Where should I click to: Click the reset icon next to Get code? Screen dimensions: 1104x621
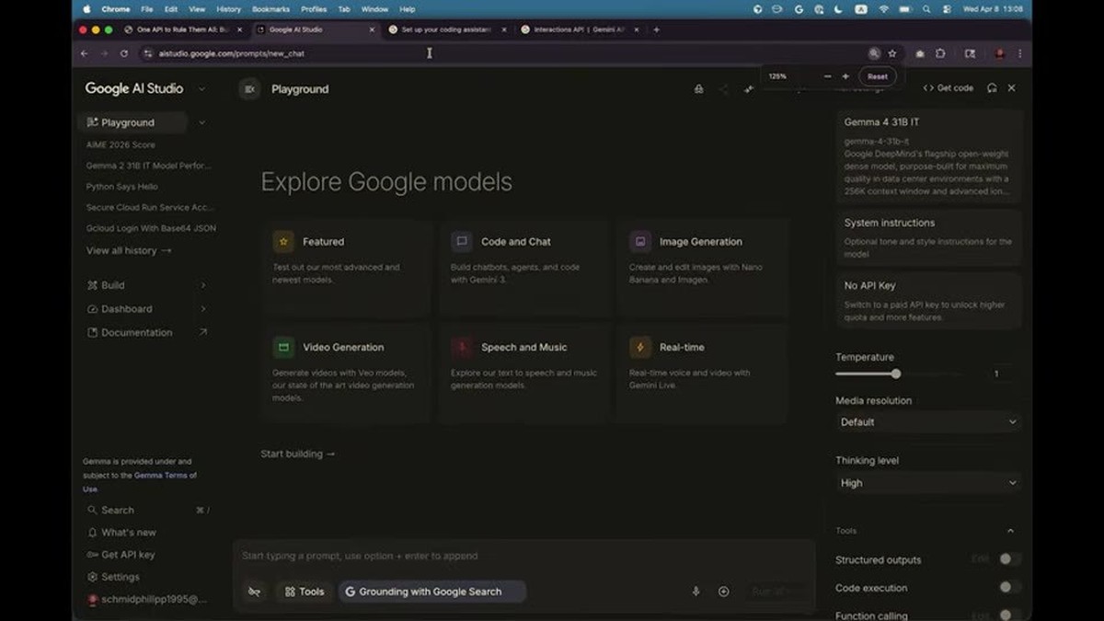pyautogui.click(x=992, y=88)
